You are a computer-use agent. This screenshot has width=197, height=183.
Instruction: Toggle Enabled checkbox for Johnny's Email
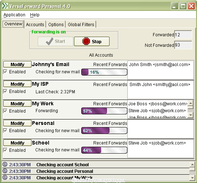[5, 72]
